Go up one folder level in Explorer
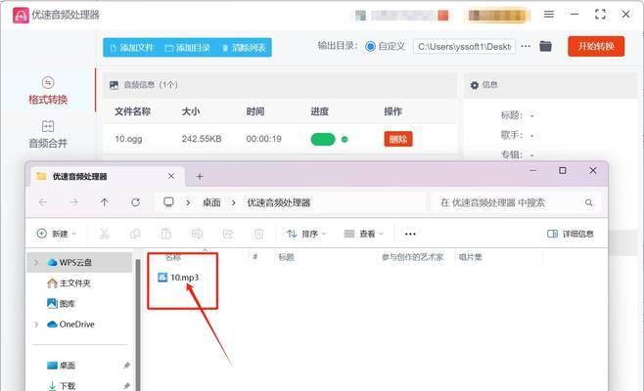This screenshot has height=391, width=644. point(105,202)
